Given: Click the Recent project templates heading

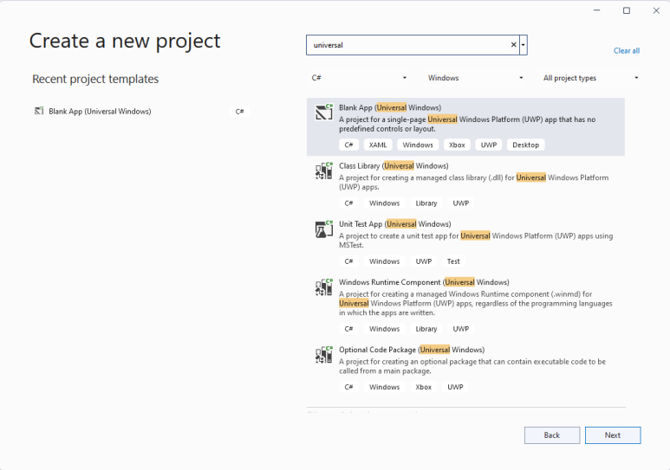Looking at the screenshot, I should pyautogui.click(x=95, y=79).
